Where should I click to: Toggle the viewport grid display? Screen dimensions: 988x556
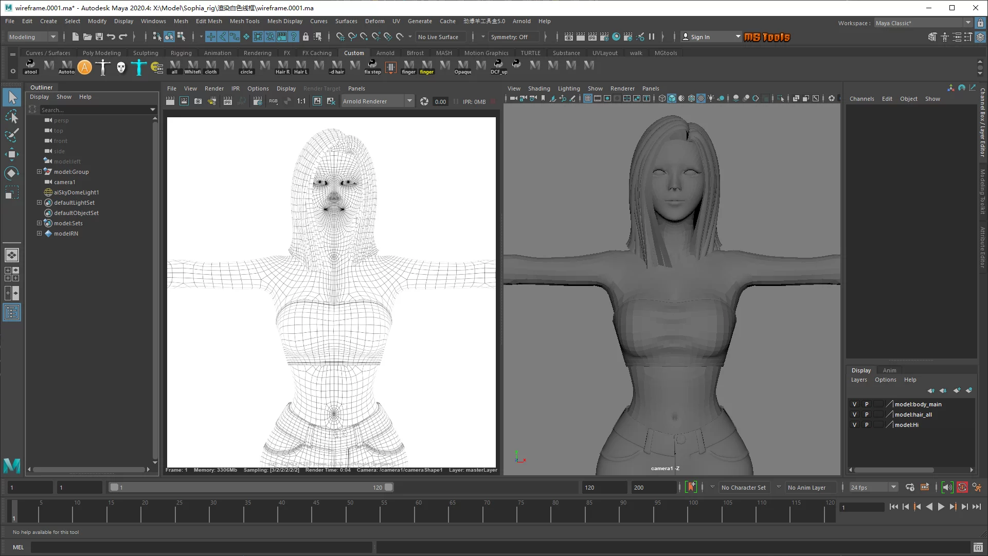[x=587, y=98]
